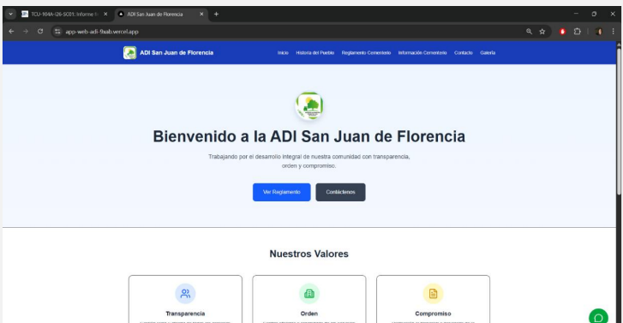Open the red extension icon

562,32
